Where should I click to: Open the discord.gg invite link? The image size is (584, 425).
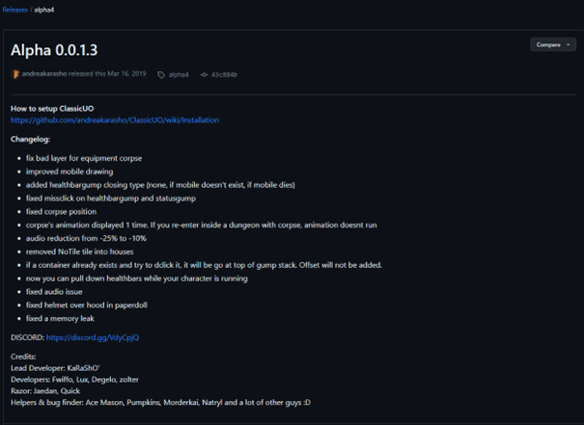(93, 337)
